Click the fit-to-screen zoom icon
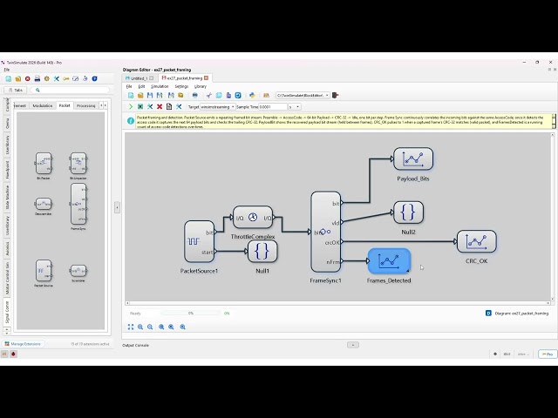Image resolution: width=558 pixels, height=418 pixels. [131, 327]
